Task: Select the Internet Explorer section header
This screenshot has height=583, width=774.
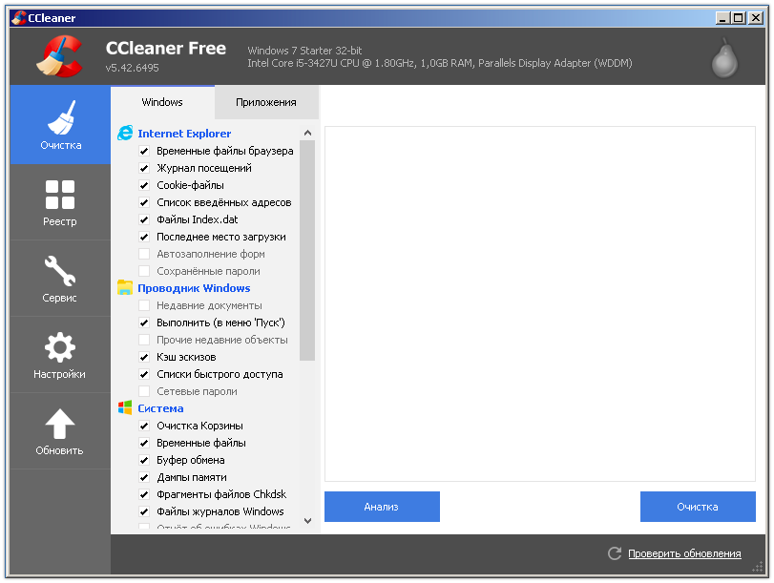Action: [184, 134]
